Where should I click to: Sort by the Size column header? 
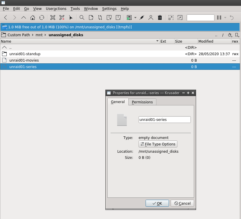tap(186, 41)
